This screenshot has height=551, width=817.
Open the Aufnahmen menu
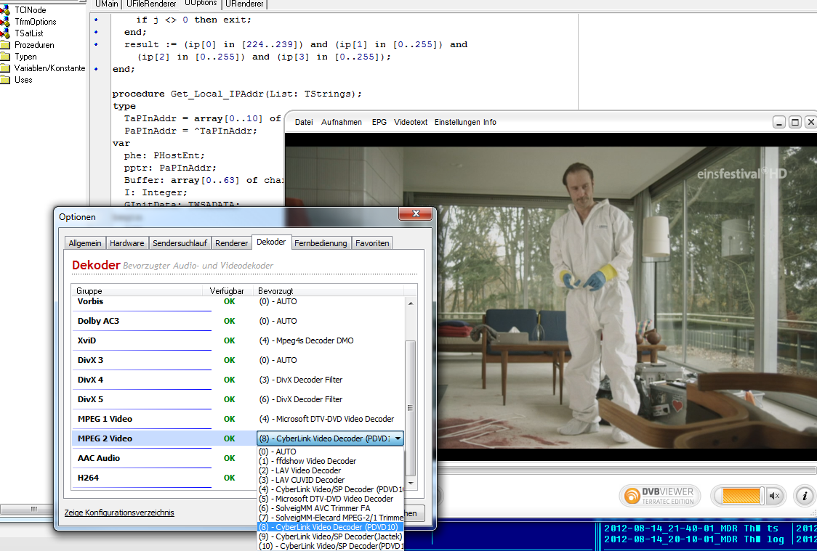(x=342, y=122)
